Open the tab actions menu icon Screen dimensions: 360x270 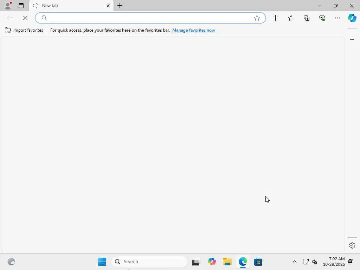pyautogui.click(x=21, y=6)
